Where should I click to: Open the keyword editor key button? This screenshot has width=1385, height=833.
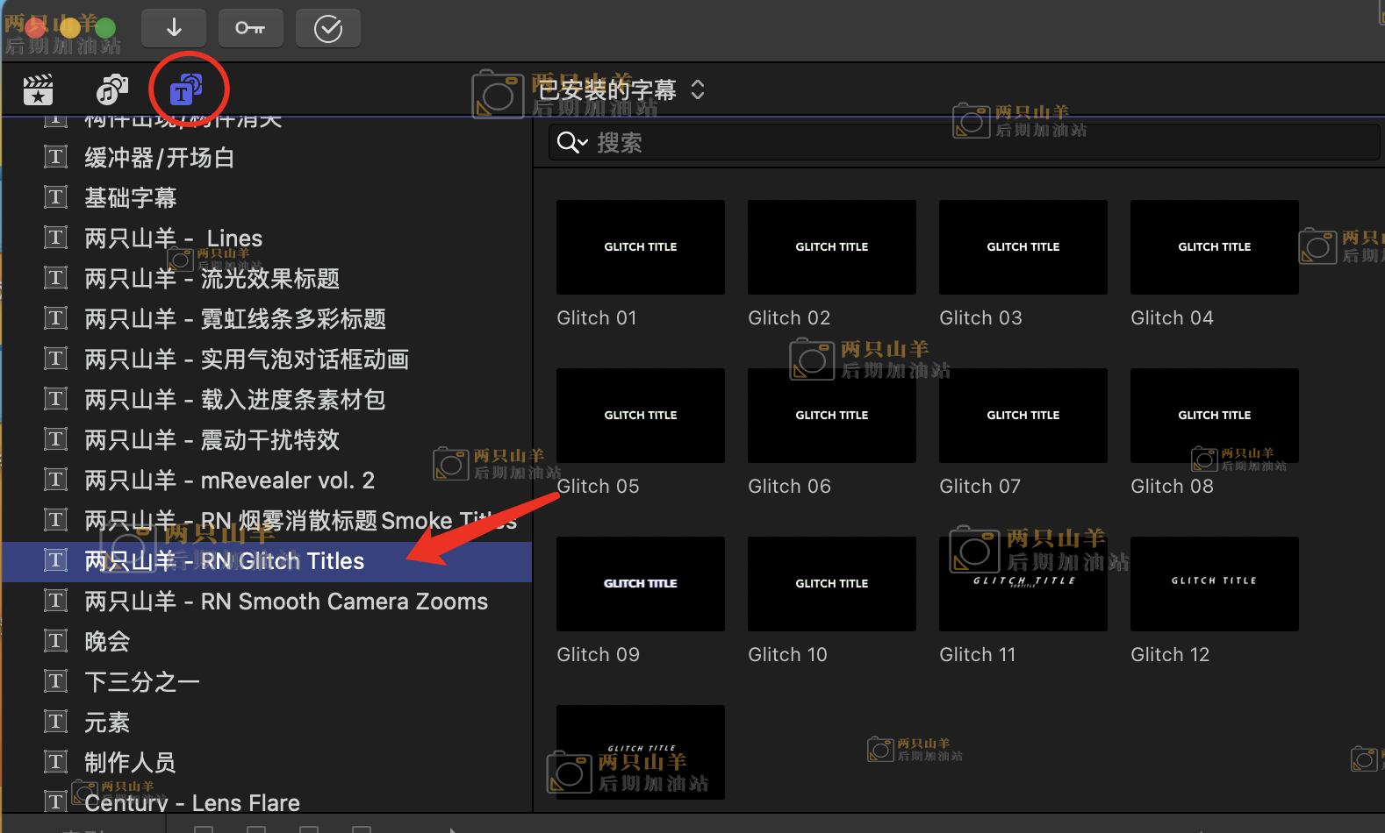250,28
